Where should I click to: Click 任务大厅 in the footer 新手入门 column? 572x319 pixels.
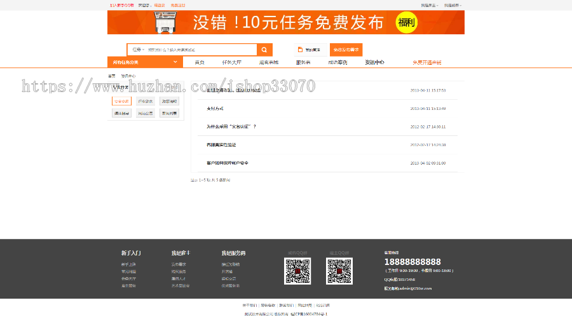coord(128,278)
